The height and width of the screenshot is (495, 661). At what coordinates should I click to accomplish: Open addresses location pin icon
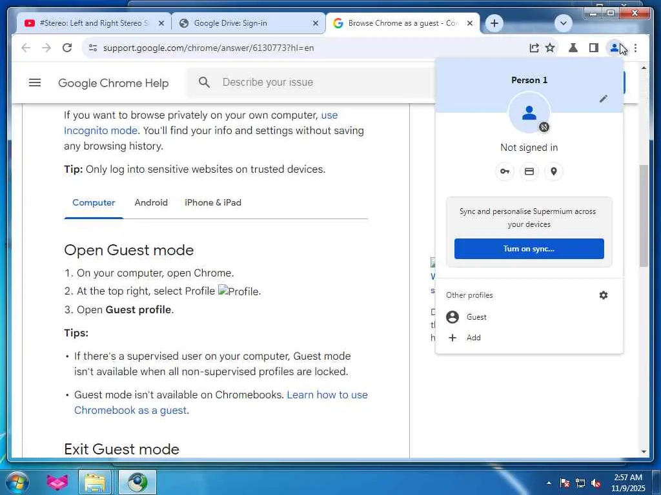(553, 171)
